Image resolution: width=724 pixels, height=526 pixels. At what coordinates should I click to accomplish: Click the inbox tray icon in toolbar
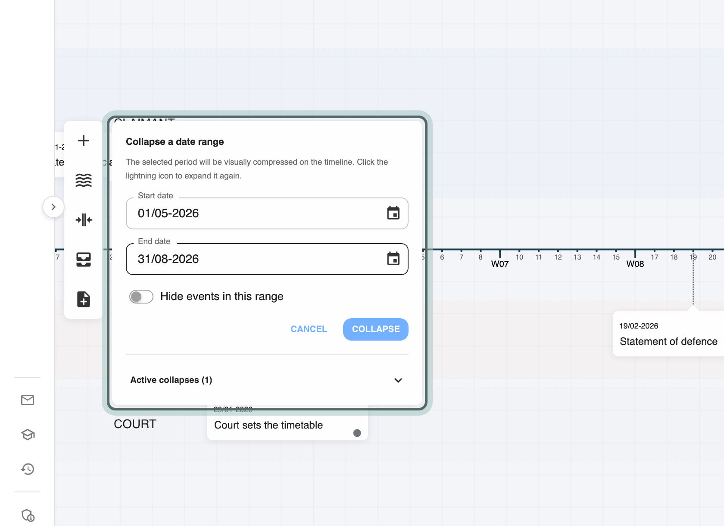(x=84, y=260)
